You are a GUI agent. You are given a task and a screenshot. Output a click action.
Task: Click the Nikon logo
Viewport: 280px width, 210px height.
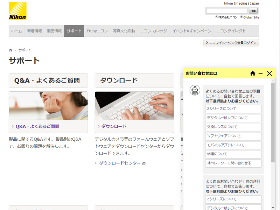tap(17, 12)
